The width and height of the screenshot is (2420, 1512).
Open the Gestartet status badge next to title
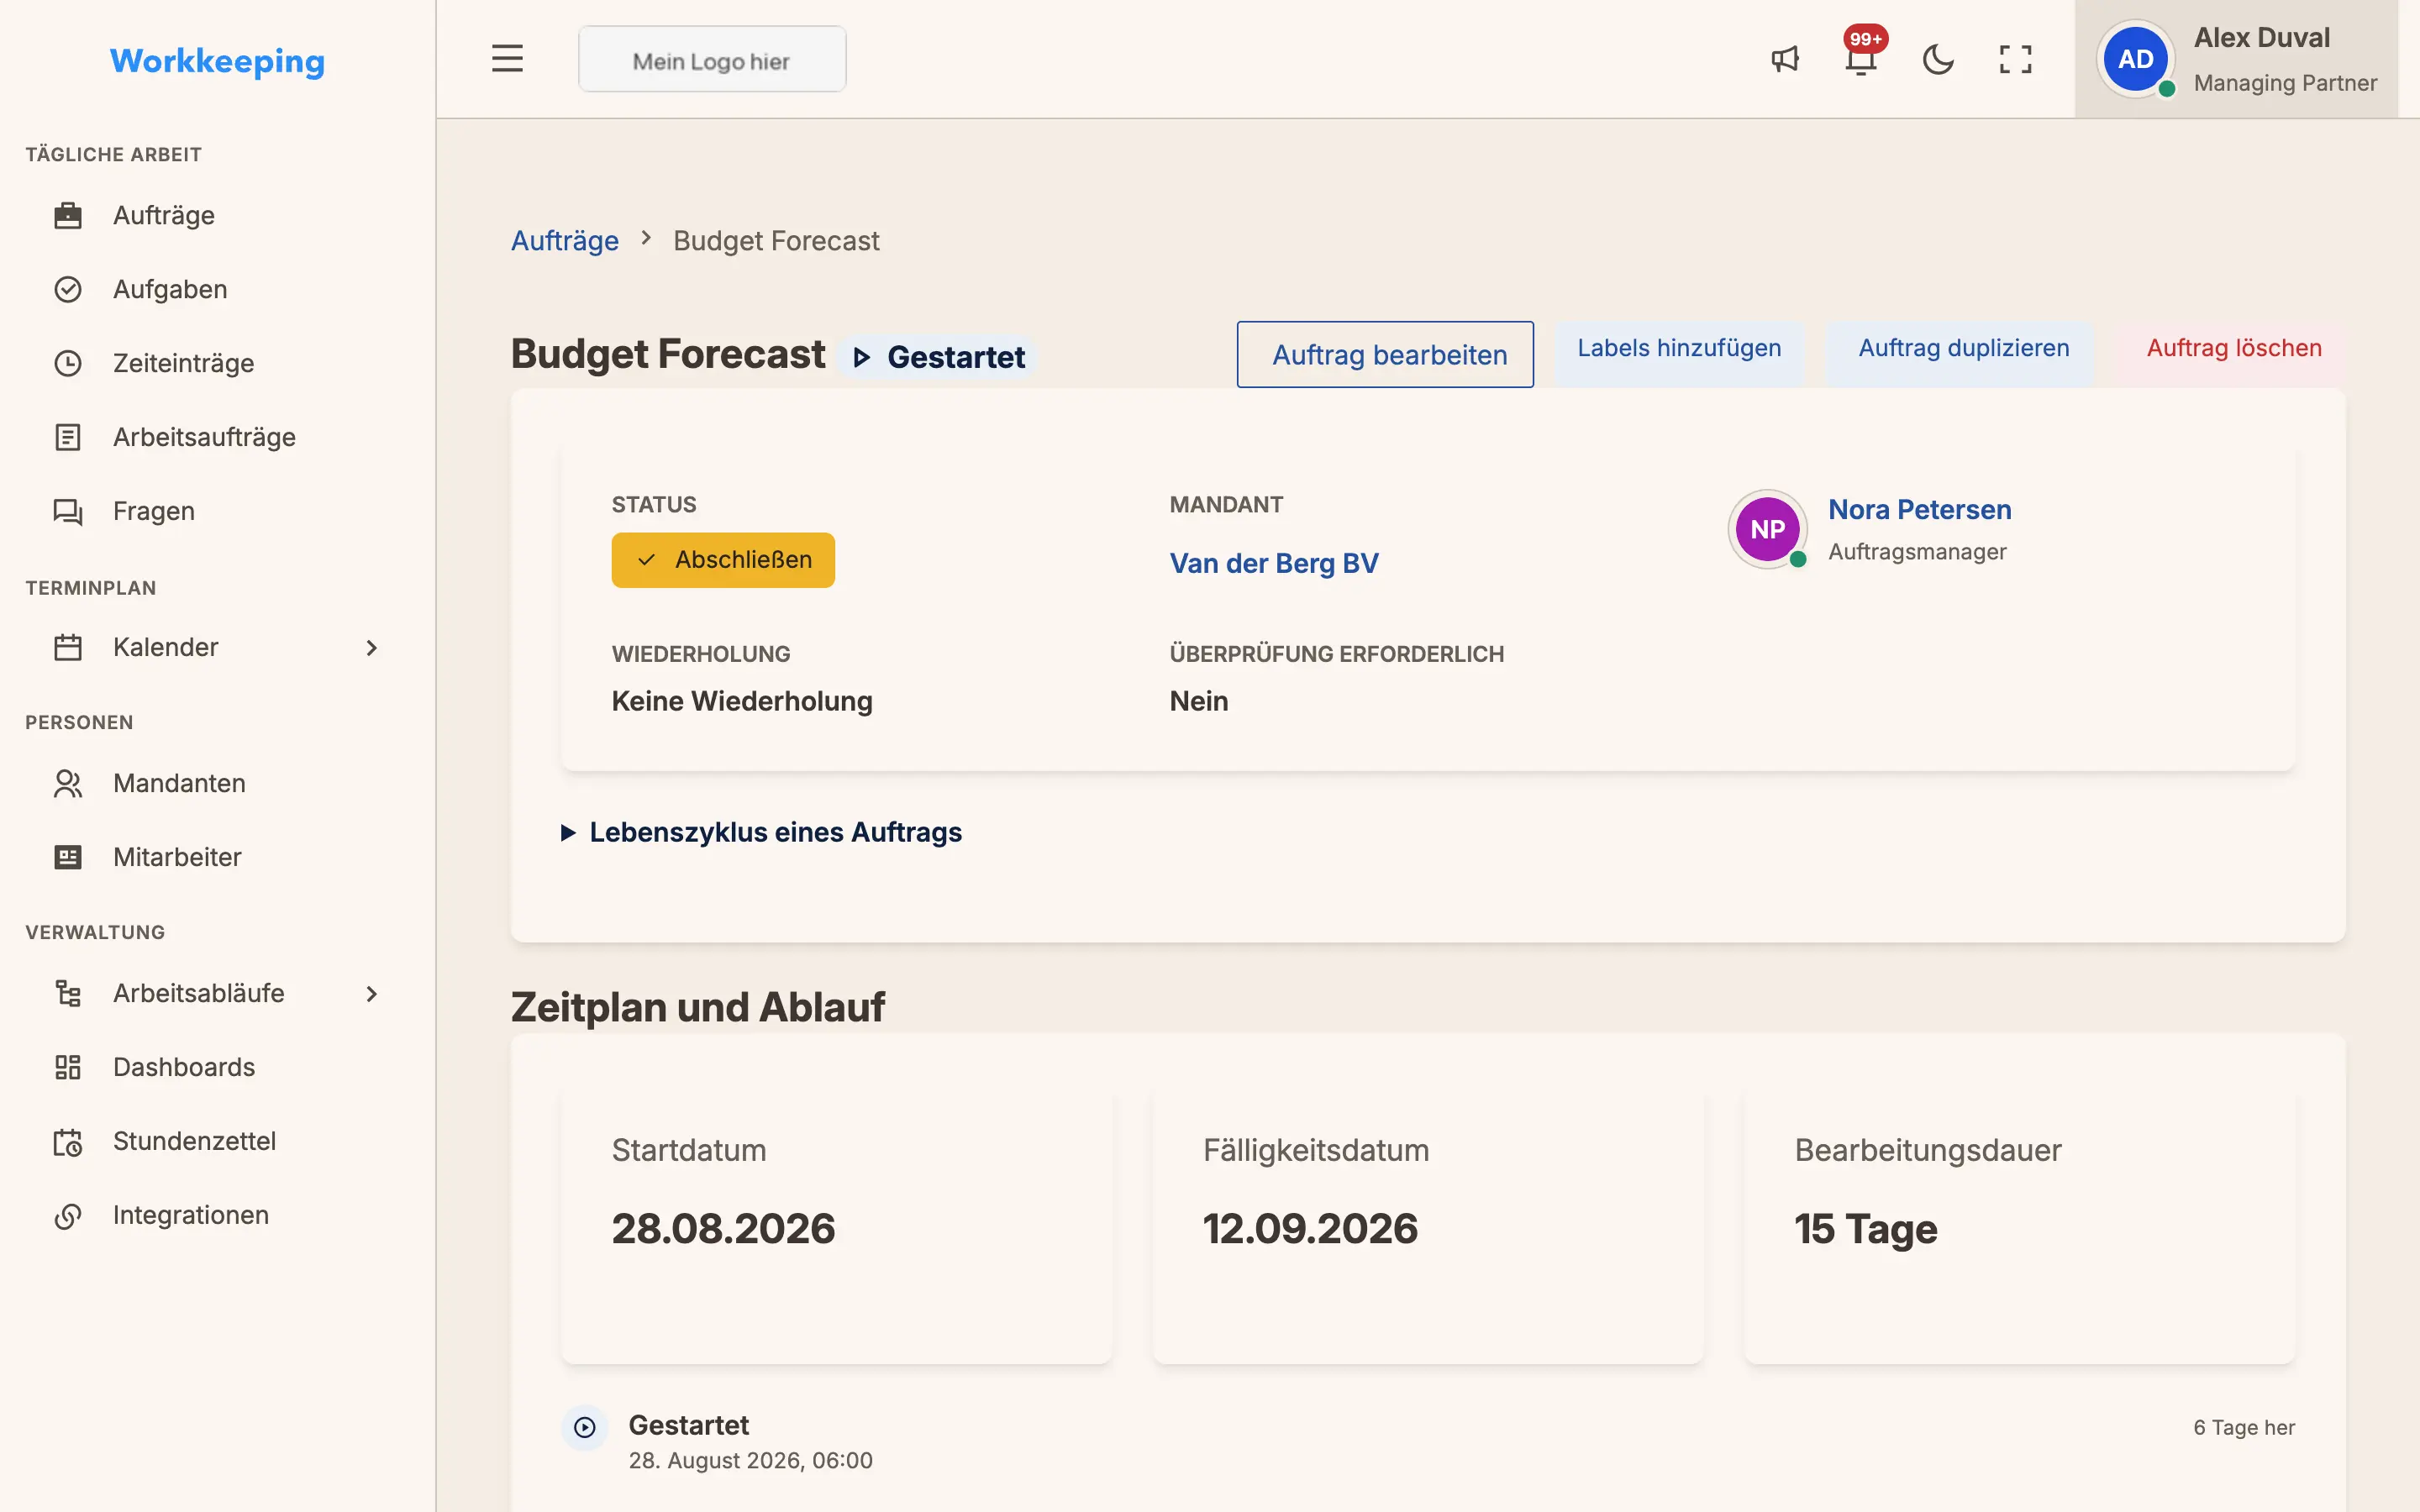[938, 357]
